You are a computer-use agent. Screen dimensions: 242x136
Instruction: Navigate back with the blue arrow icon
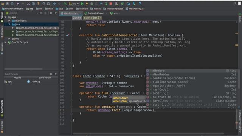54,3
